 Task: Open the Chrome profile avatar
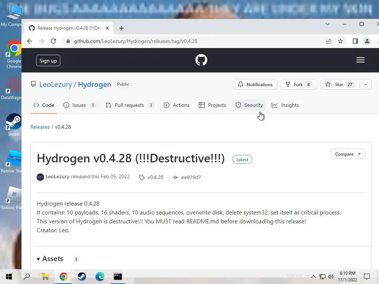coord(367,41)
